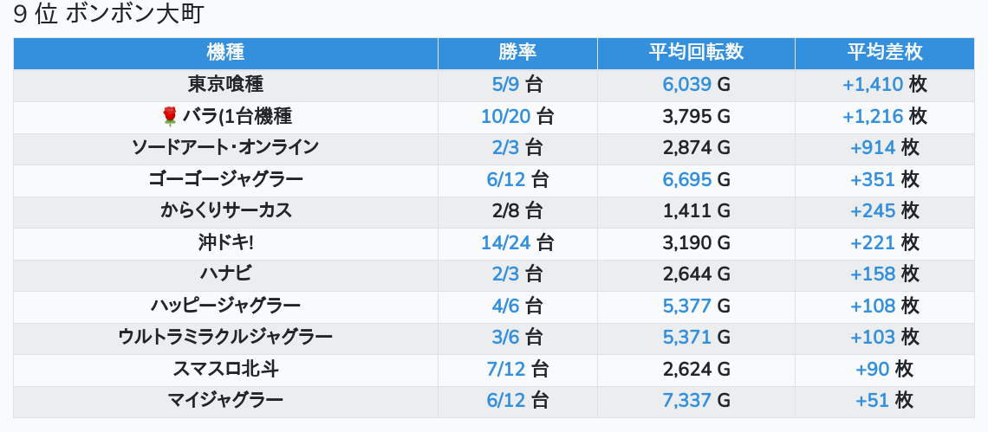This screenshot has width=988, height=432.
Task: Sort table by 機種 column header
Action: pos(225,52)
